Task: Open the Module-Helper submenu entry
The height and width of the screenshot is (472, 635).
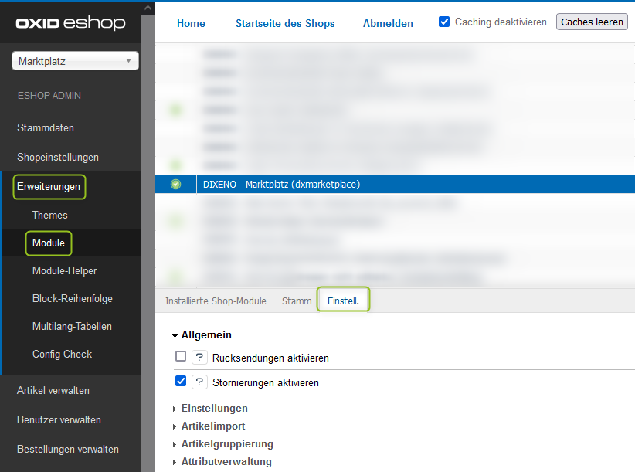Action: (x=64, y=270)
